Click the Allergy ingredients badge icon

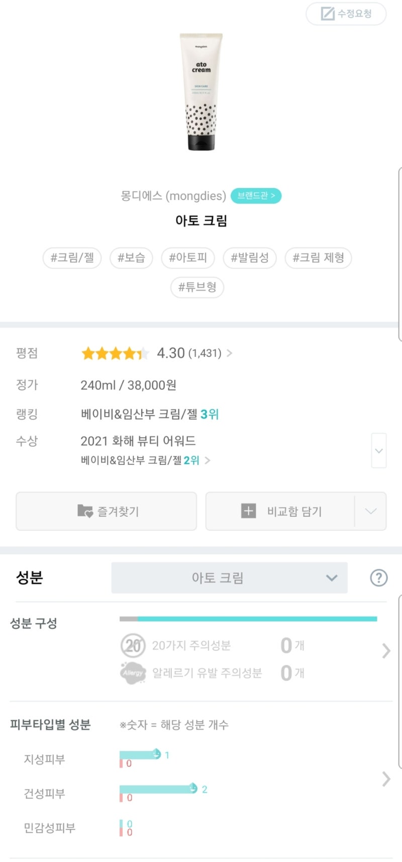(133, 673)
